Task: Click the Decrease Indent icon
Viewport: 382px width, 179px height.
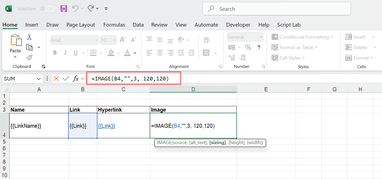Action: 181,52
